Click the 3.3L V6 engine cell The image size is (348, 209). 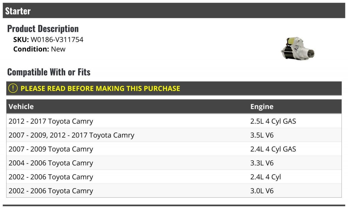pos(262,163)
